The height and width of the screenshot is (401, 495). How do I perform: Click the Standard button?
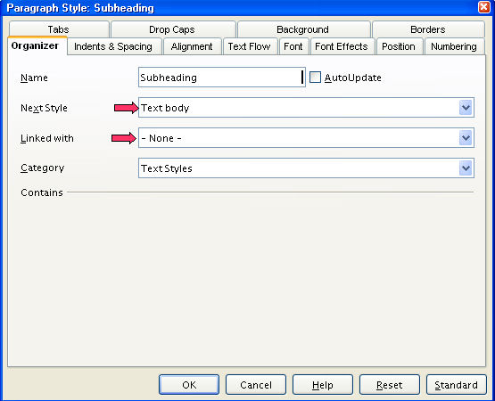(x=456, y=385)
